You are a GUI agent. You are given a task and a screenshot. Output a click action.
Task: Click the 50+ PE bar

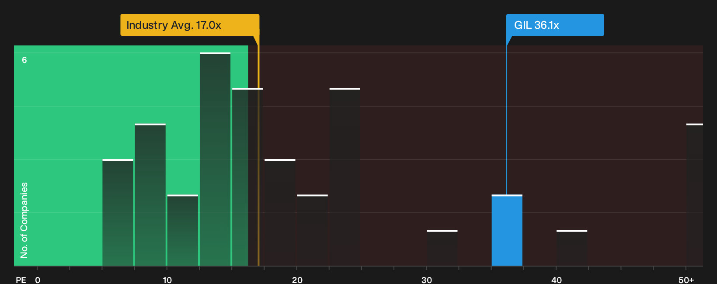[x=694, y=195]
